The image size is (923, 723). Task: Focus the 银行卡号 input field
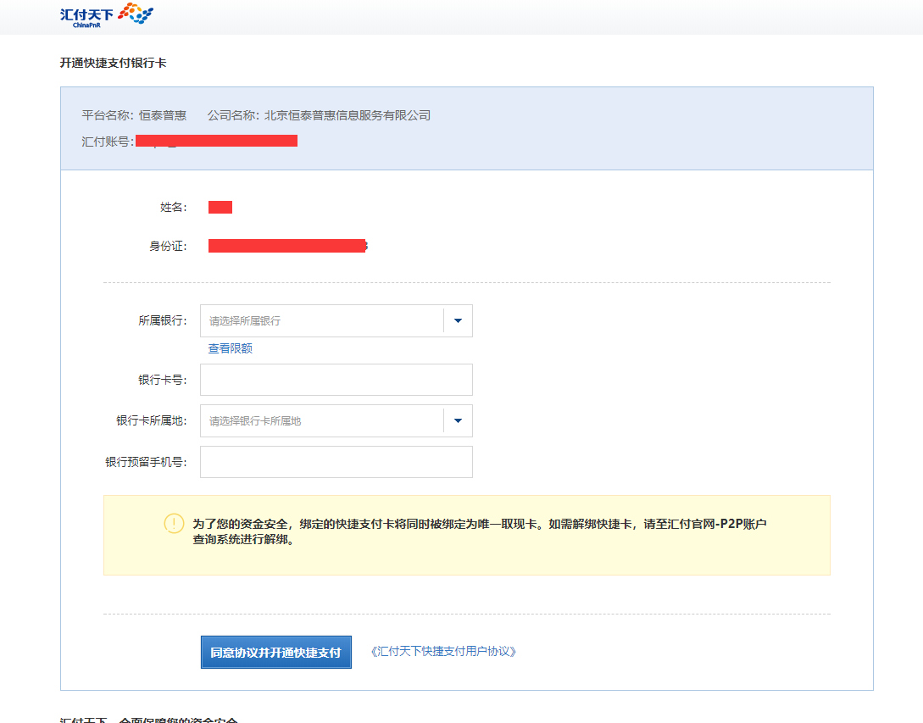click(336, 380)
